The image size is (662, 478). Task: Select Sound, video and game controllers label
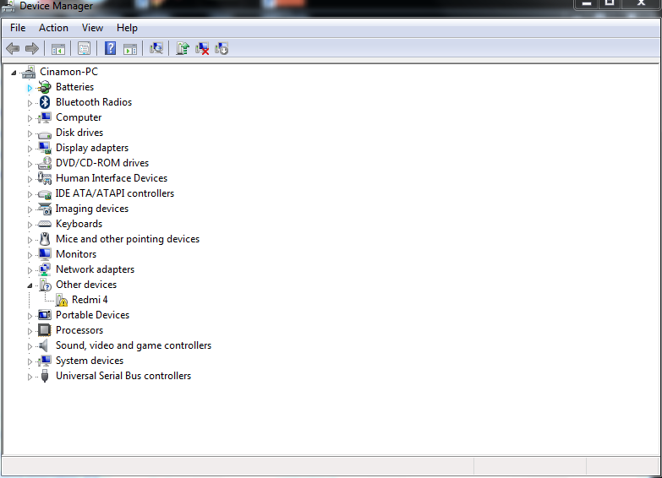pyautogui.click(x=134, y=345)
